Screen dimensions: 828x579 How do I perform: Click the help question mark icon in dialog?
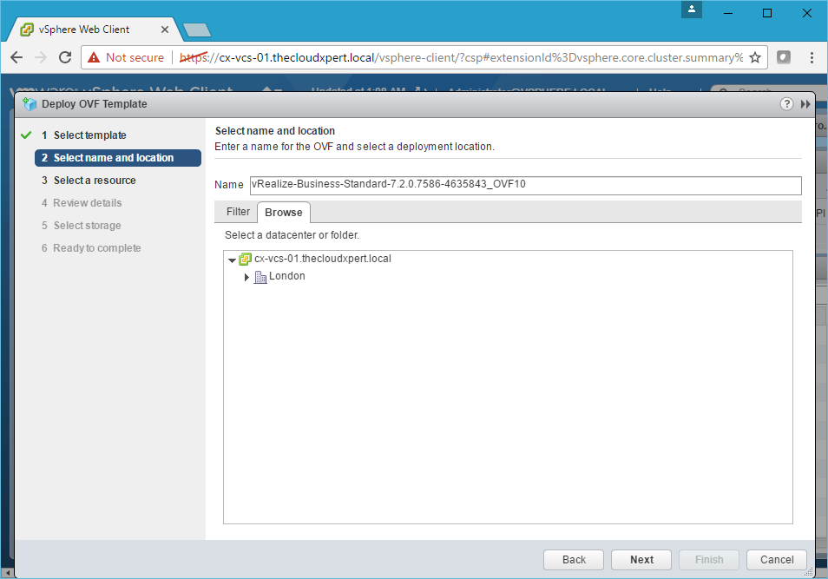(x=786, y=104)
